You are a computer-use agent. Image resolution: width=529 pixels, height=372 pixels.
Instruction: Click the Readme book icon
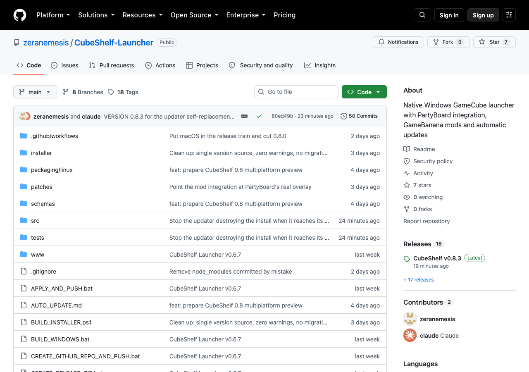407,149
